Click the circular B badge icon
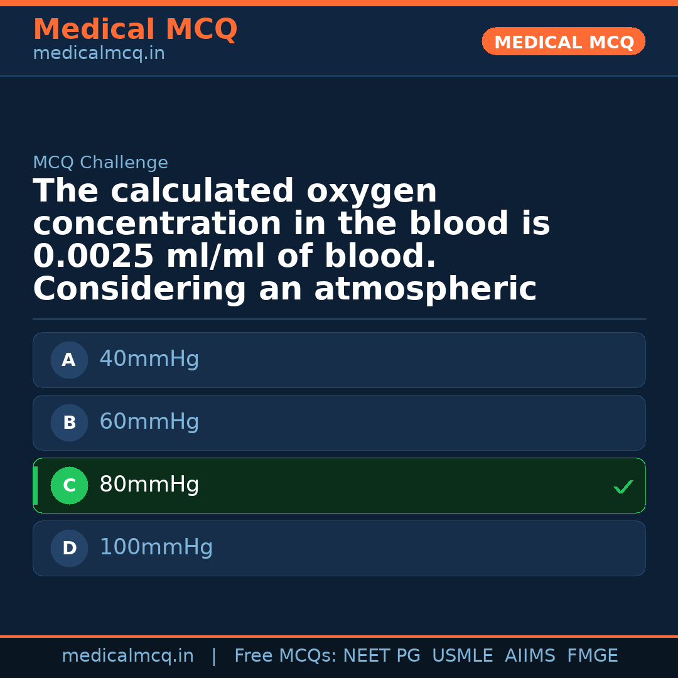This screenshot has width=678, height=678. coord(69,422)
